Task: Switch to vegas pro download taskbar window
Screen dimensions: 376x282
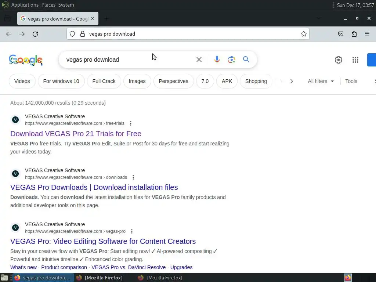Action: (43, 278)
